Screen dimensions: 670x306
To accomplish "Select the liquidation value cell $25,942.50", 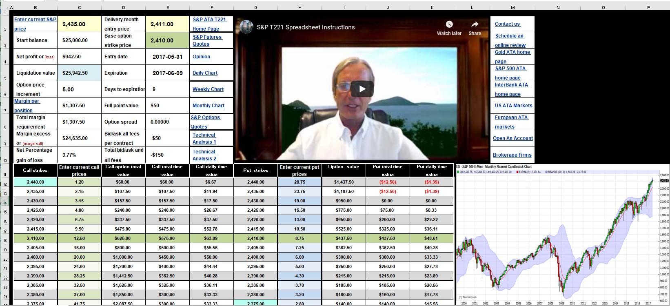I will [x=79, y=73].
